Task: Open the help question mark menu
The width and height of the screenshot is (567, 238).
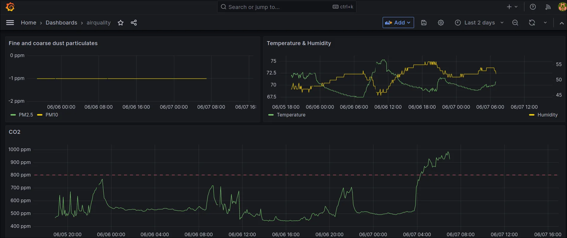Action: click(x=533, y=7)
